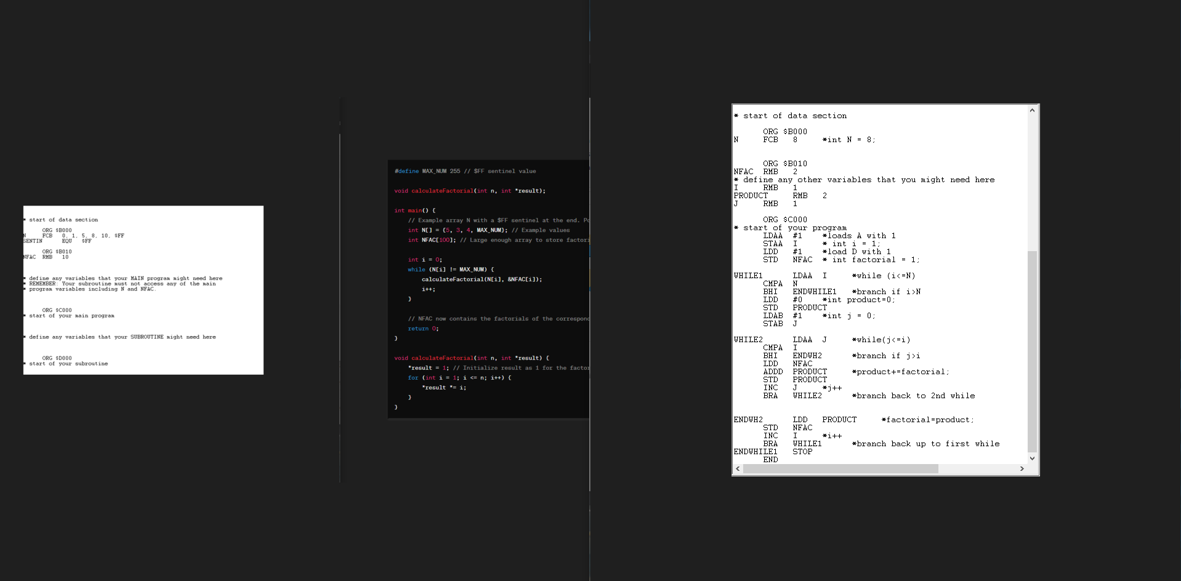Click the horizontal scrollbar thumb
1181x581 pixels.
(x=842, y=469)
